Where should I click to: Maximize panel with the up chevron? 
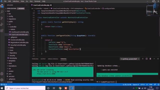coord(154,59)
